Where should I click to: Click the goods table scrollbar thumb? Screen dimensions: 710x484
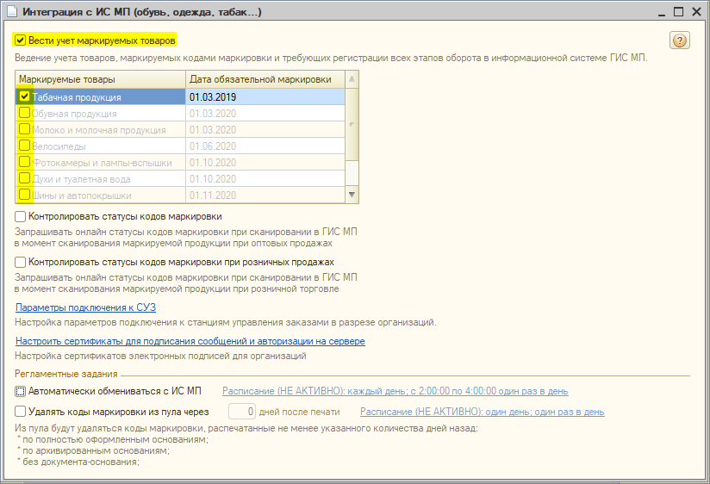pyautogui.click(x=352, y=124)
